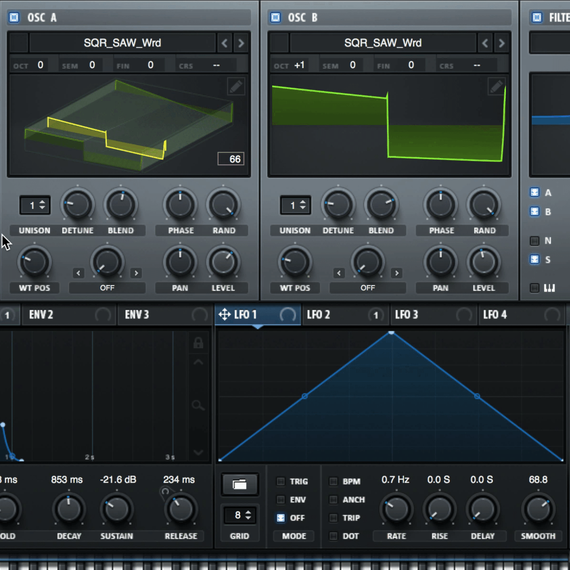Screen dimensions: 570x570
Task: Select next OSC B wavetable
Action: point(501,43)
